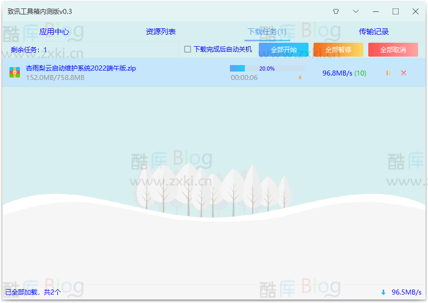Click the download task file icon
Screen dimensions: 428x303
coord(14,73)
